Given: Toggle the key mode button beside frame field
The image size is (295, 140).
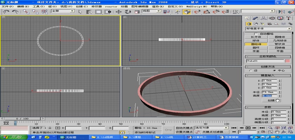Looking at the screenshot, I should [x=234, y=132].
